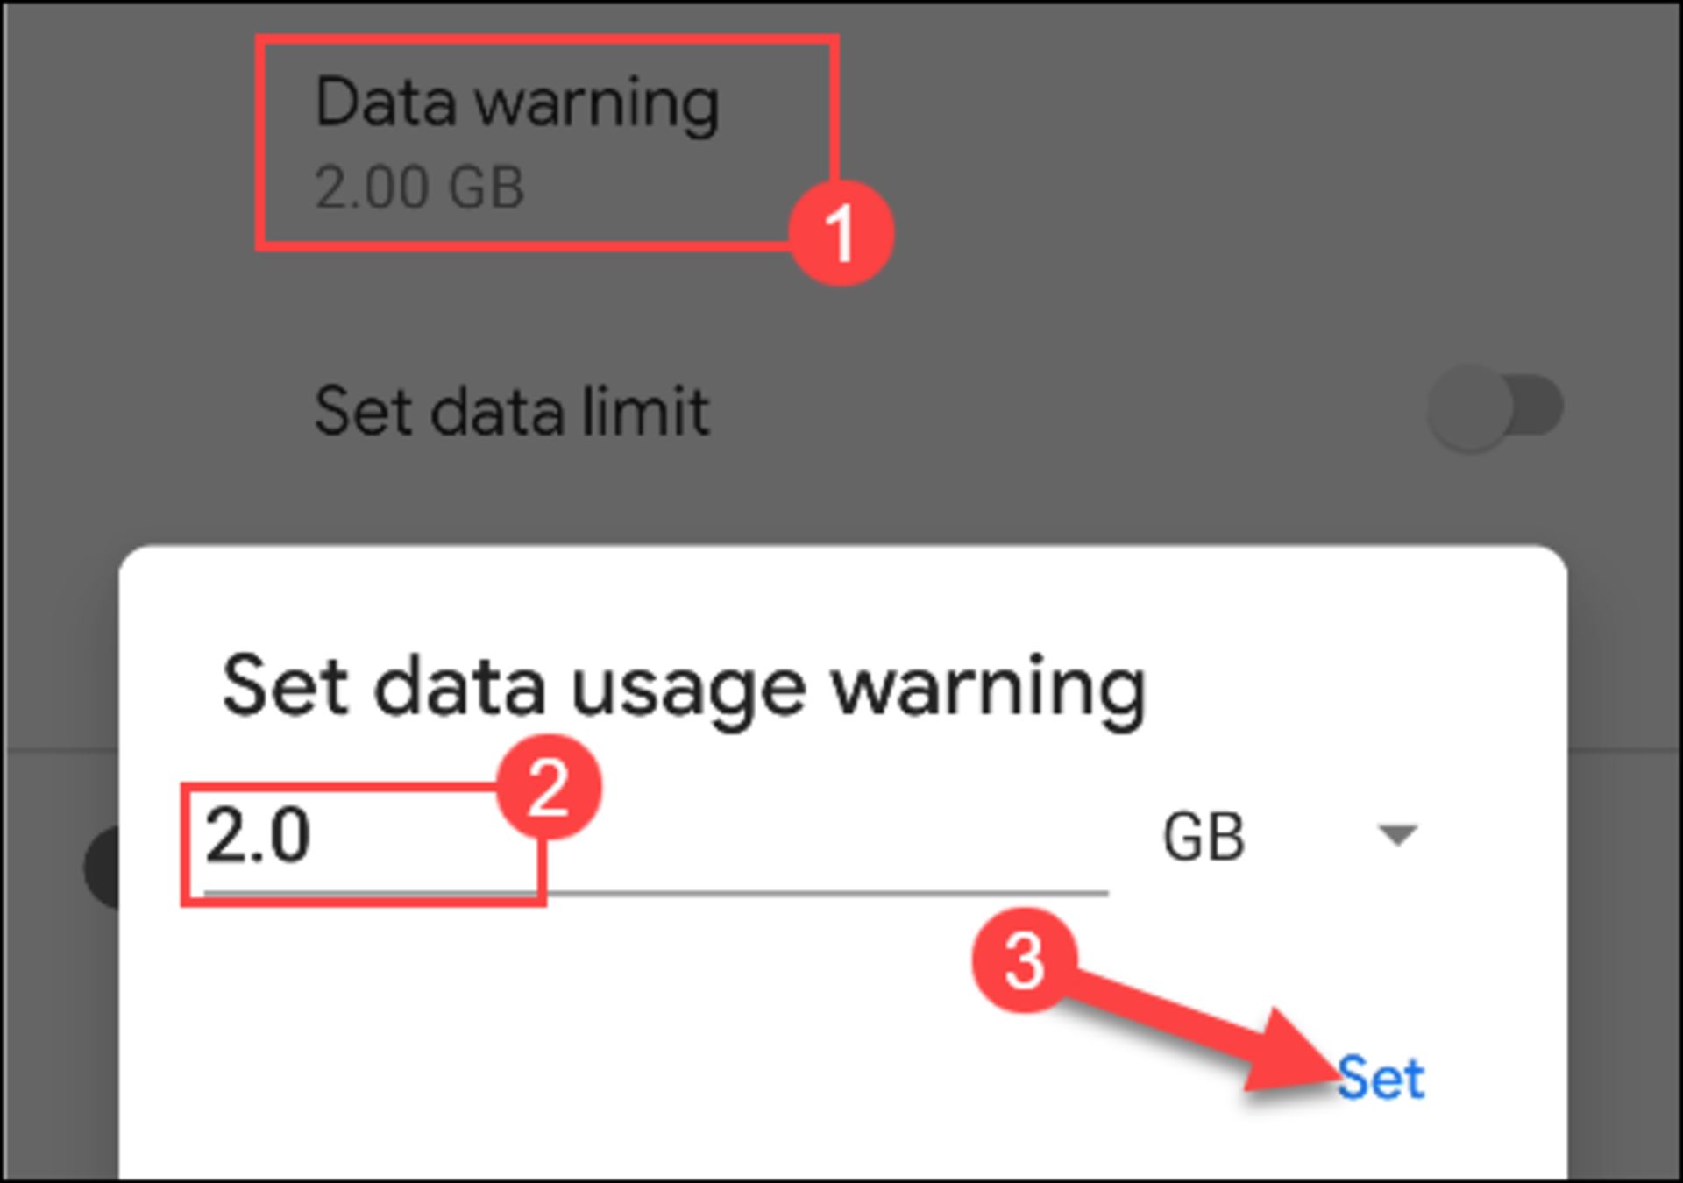This screenshot has width=1683, height=1183.
Task: Select the GB unit label in the dialog
Action: pos(1203,837)
